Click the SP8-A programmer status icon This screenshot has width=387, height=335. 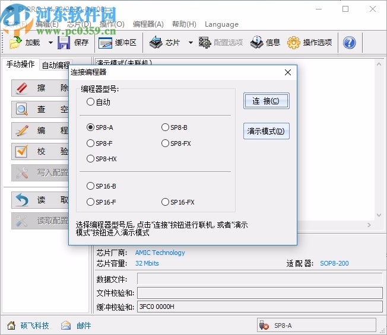(264, 326)
